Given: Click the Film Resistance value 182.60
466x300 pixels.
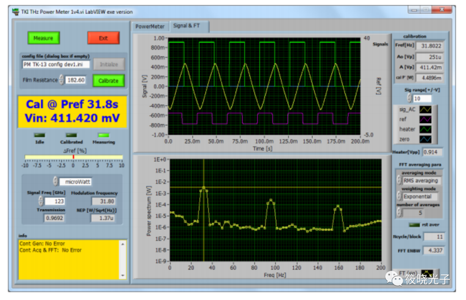Looking at the screenshot, I should pos(76,80).
